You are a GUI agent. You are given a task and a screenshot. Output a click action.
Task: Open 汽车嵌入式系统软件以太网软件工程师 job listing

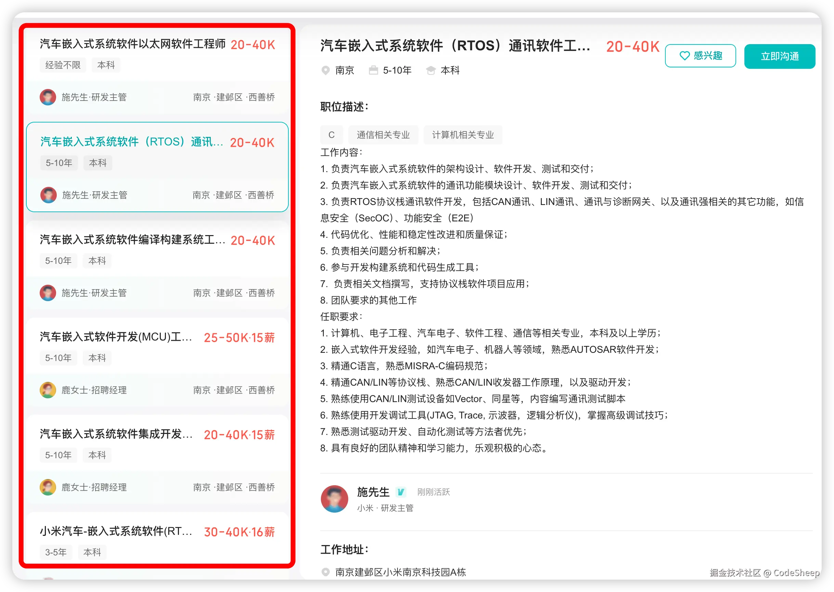(x=133, y=44)
